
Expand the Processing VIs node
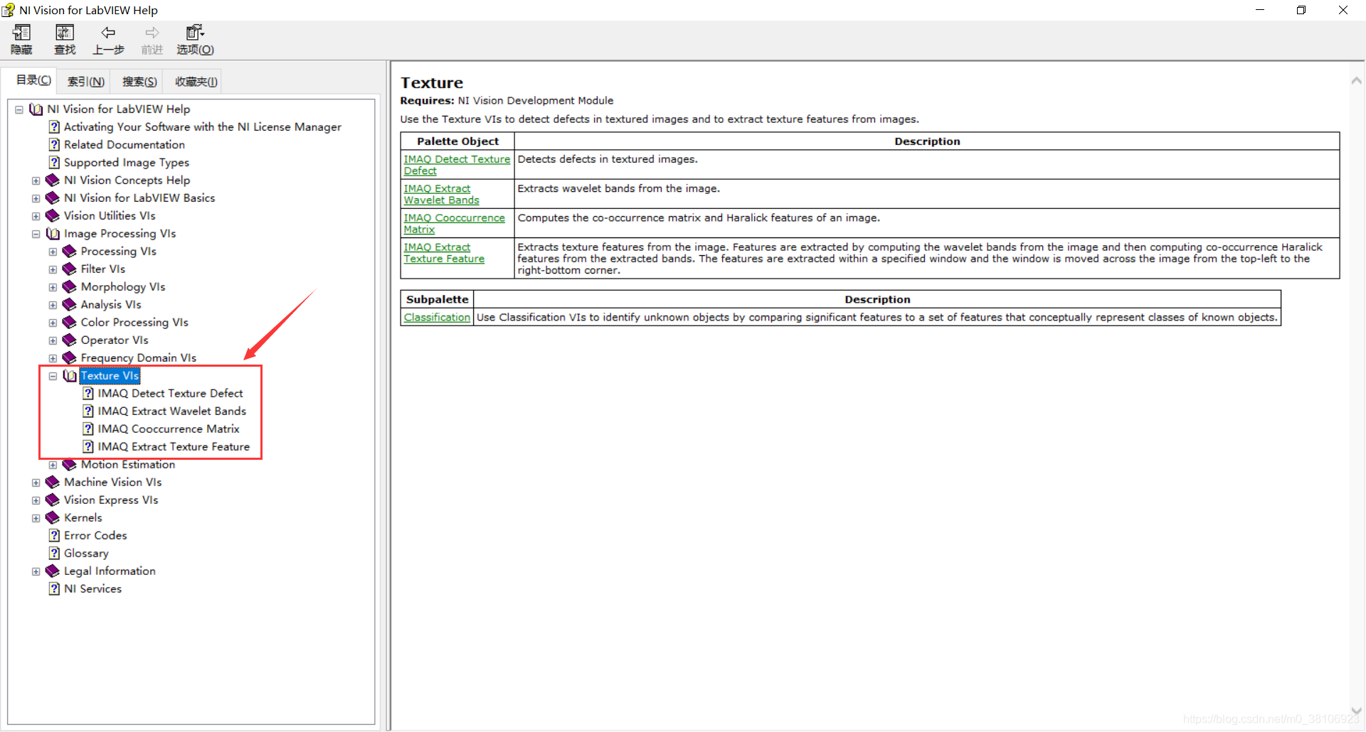pos(53,252)
